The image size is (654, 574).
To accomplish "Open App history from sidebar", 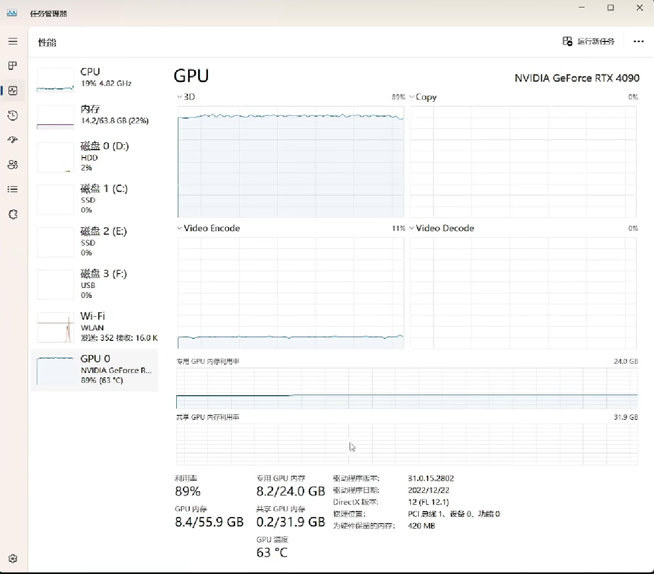I will click(x=13, y=116).
